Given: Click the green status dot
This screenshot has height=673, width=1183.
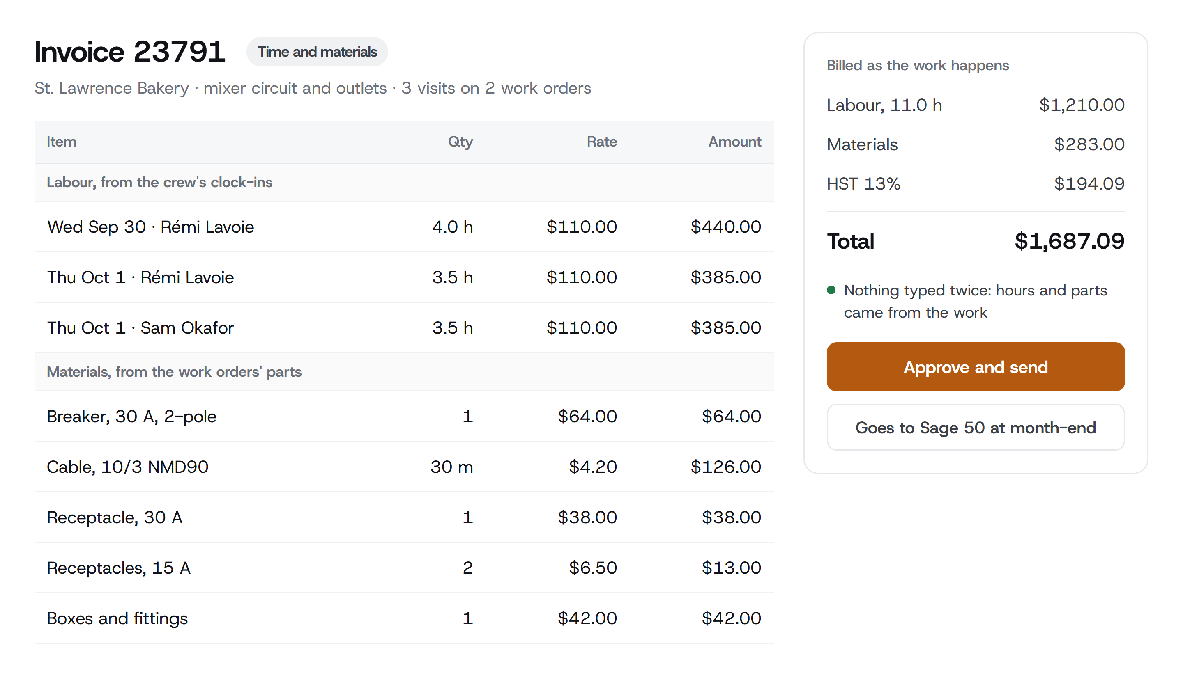Looking at the screenshot, I should 831,290.
